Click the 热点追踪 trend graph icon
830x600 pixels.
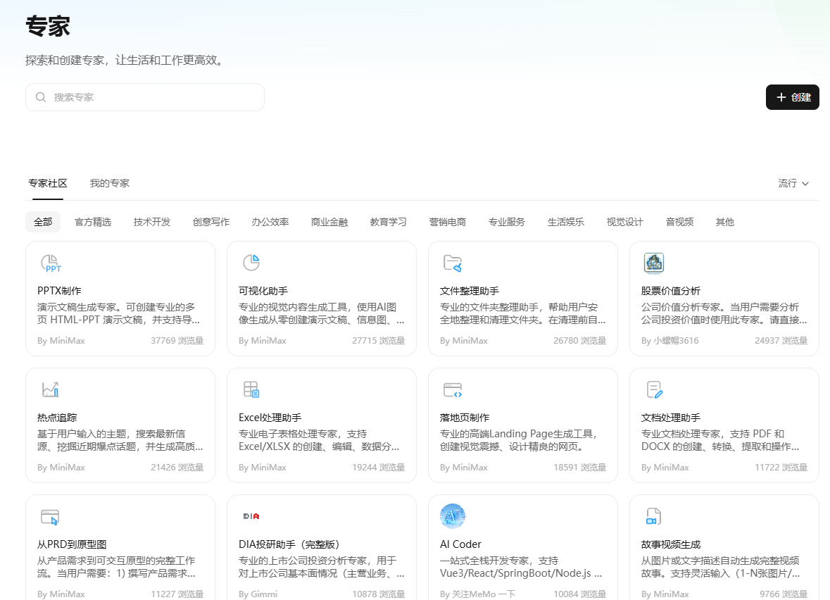pyautogui.click(x=49, y=388)
